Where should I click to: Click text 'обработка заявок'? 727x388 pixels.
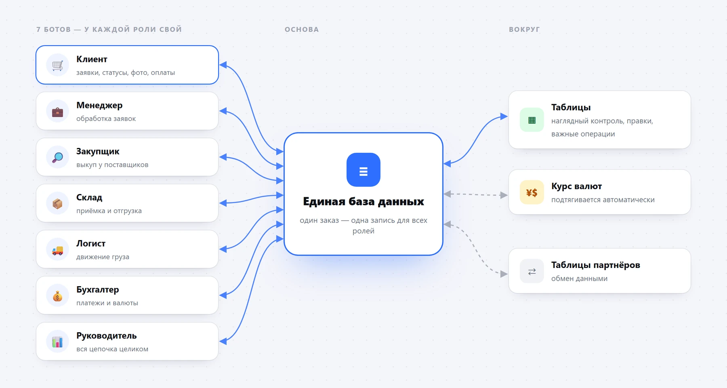pos(106,119)
